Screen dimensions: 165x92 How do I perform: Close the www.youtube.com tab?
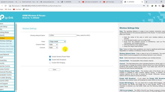pyautogui.click(x=58, y=2)
